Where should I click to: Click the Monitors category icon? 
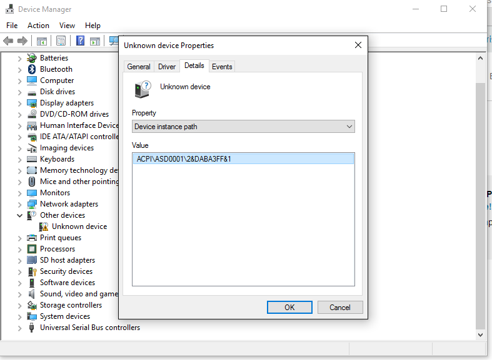point(32,193)
